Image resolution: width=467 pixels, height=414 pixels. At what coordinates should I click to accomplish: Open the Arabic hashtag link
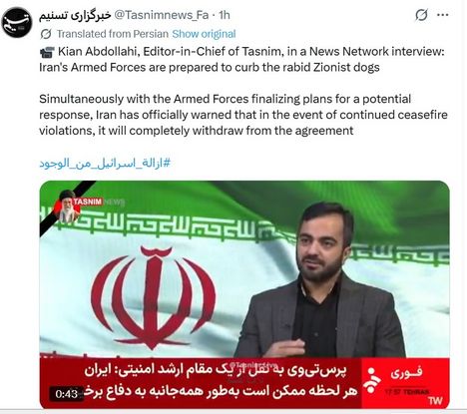pyautogui.click(x=105, y=163)
